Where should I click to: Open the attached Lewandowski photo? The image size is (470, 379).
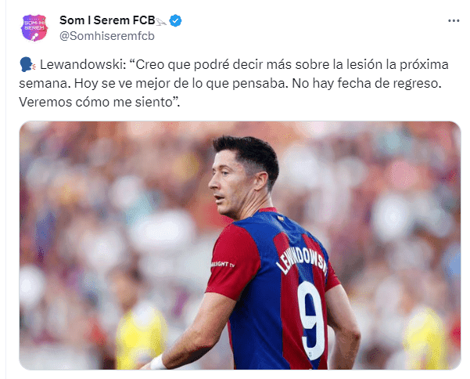pyautogui.click(x=240, y=245)
